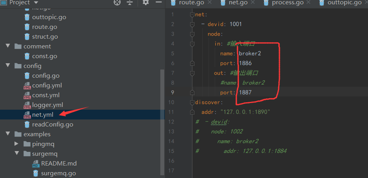Screen dimensions: 368x178
Task: Click the locate/scroll-from-source target icon
Action: 117,3
